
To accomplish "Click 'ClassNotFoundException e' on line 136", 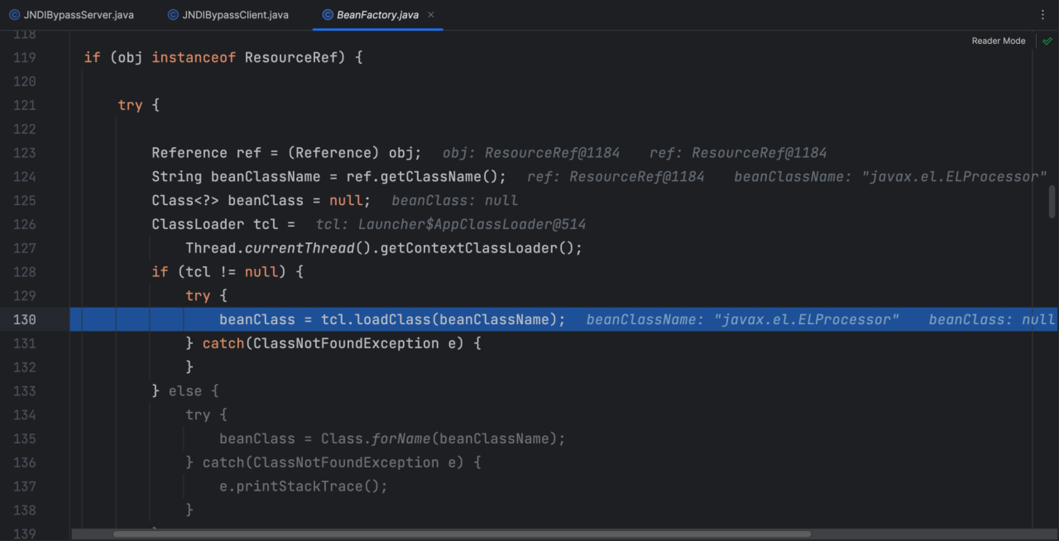I will click(x=355, y=462).
